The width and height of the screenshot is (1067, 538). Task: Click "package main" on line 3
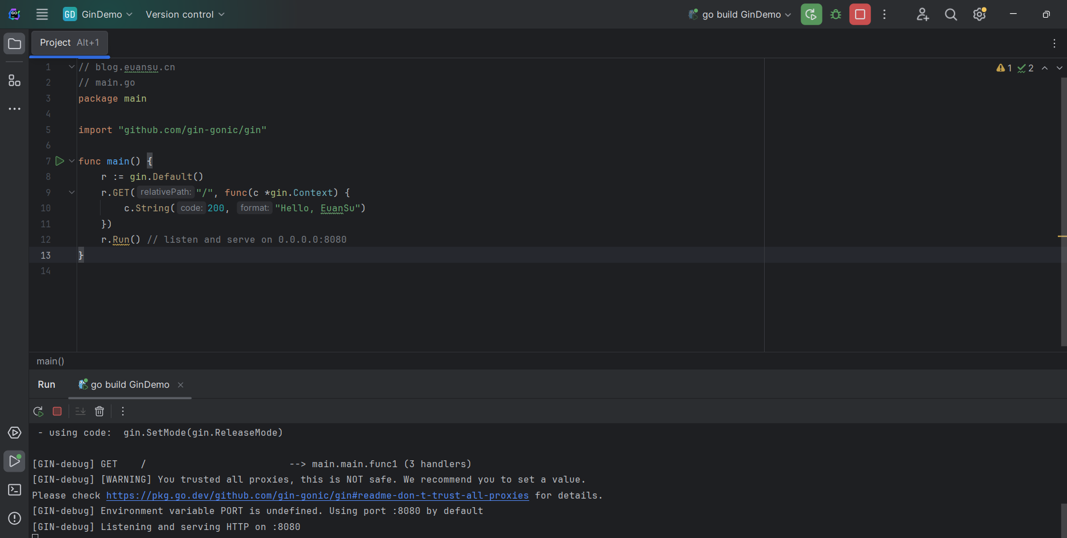(113, 98)
